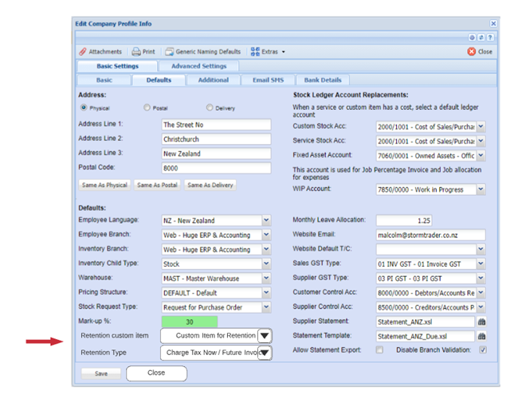The height and width of the screenshot is (406, 518).
Task: Select the Delivery address radio button
Action: pos(210,107)
